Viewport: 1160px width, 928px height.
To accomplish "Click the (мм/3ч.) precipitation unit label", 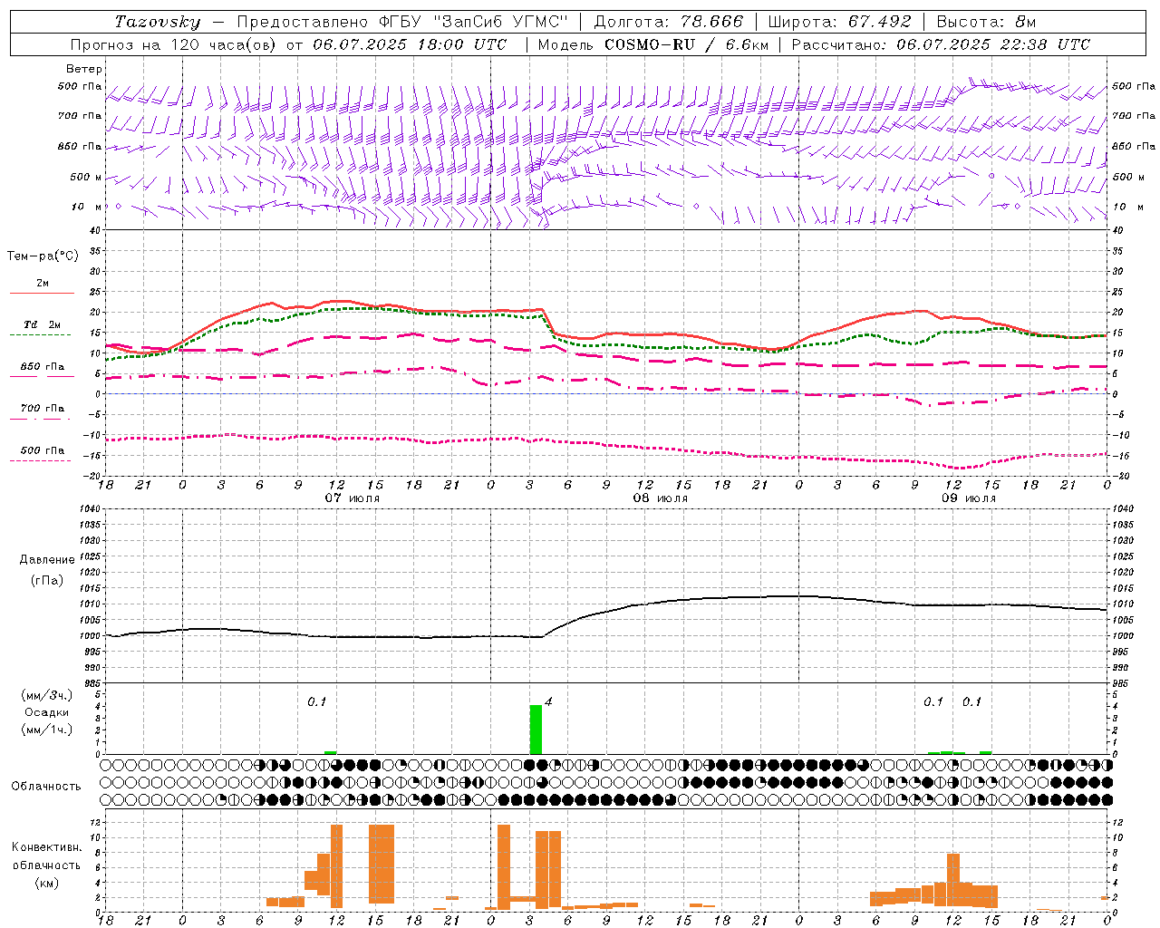I will (46, 695).
